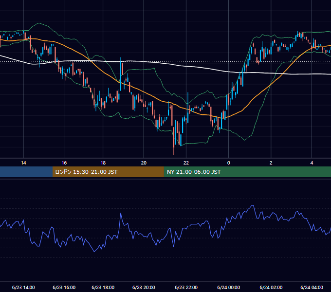Click the 6/24 00:00 label on oscillator axis

click(229, 287)
